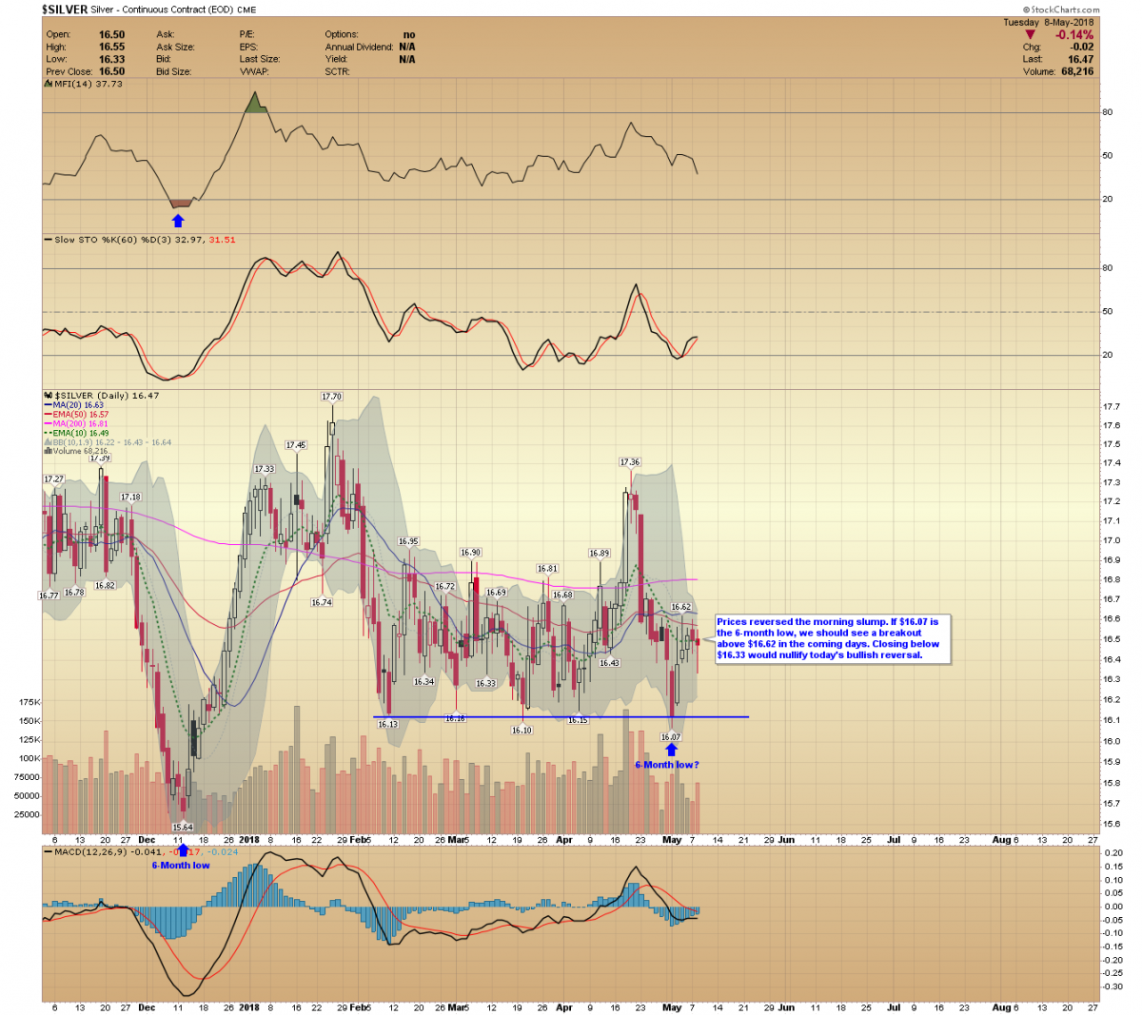Viewport: 1142px width, 1015px height.
Task: Click the green overbought peak on MFI
Action: (254, 103)
